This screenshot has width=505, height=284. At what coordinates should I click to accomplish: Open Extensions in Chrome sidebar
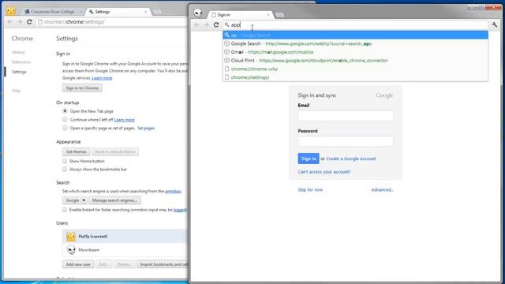[x=21, y=62]
